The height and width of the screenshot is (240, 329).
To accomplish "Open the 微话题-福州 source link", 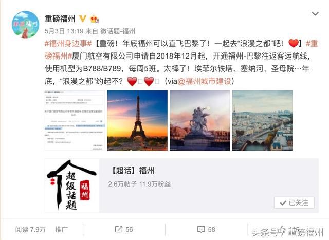I will pos(118,31).
